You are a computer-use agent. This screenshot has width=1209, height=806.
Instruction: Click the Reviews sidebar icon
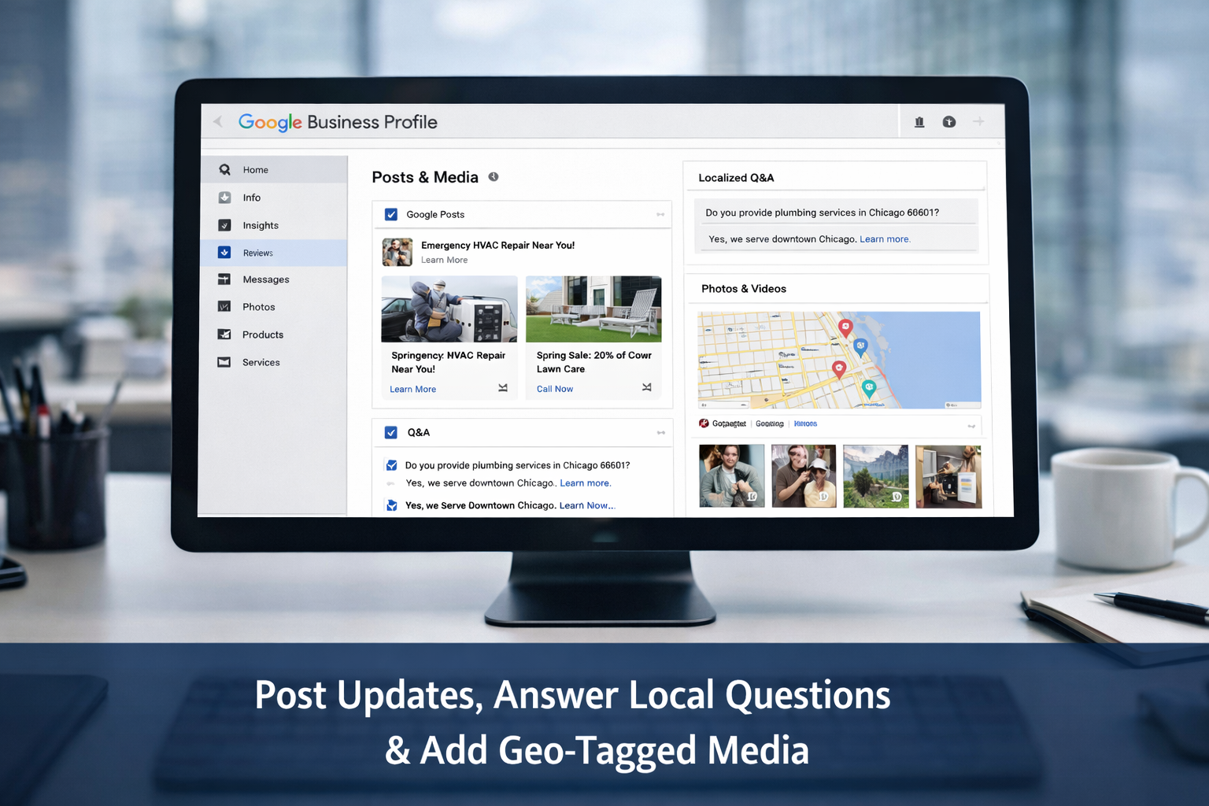[x=224, y=253]
